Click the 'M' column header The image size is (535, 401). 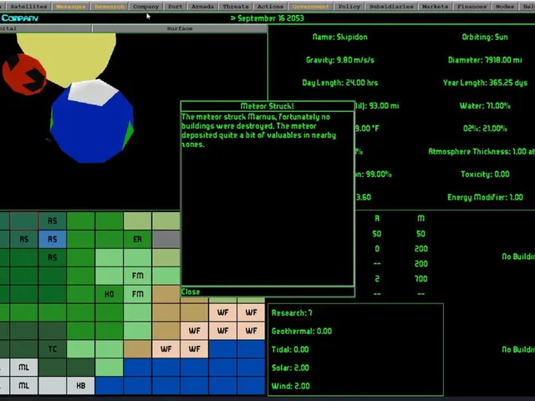point(421,218)
